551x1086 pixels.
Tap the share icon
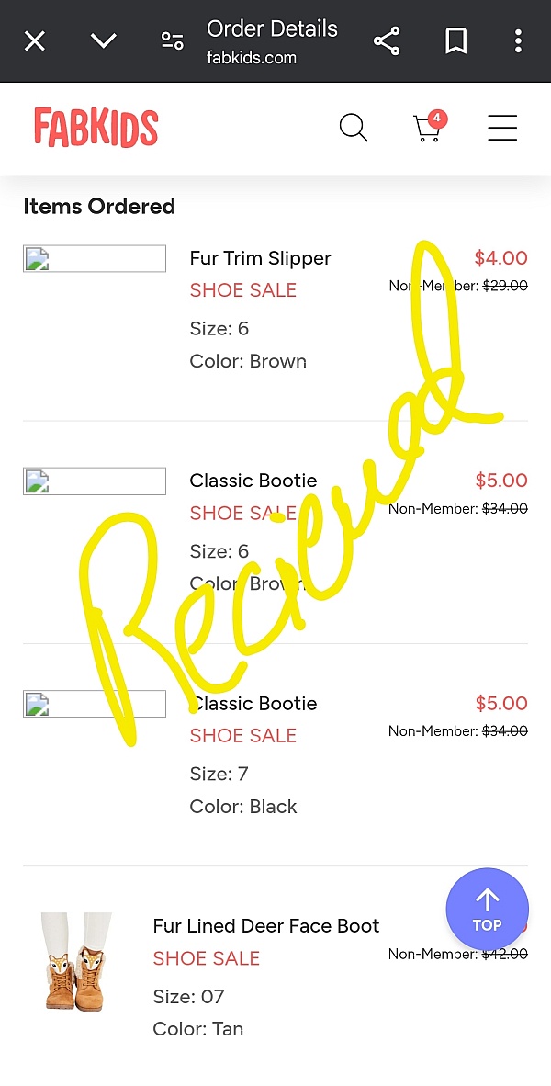pyautogui.click(x=387, y=40)
